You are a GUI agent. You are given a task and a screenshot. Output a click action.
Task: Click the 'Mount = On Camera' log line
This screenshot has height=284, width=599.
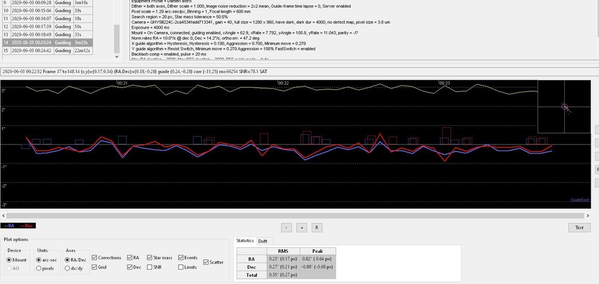[x=244, y=33]
